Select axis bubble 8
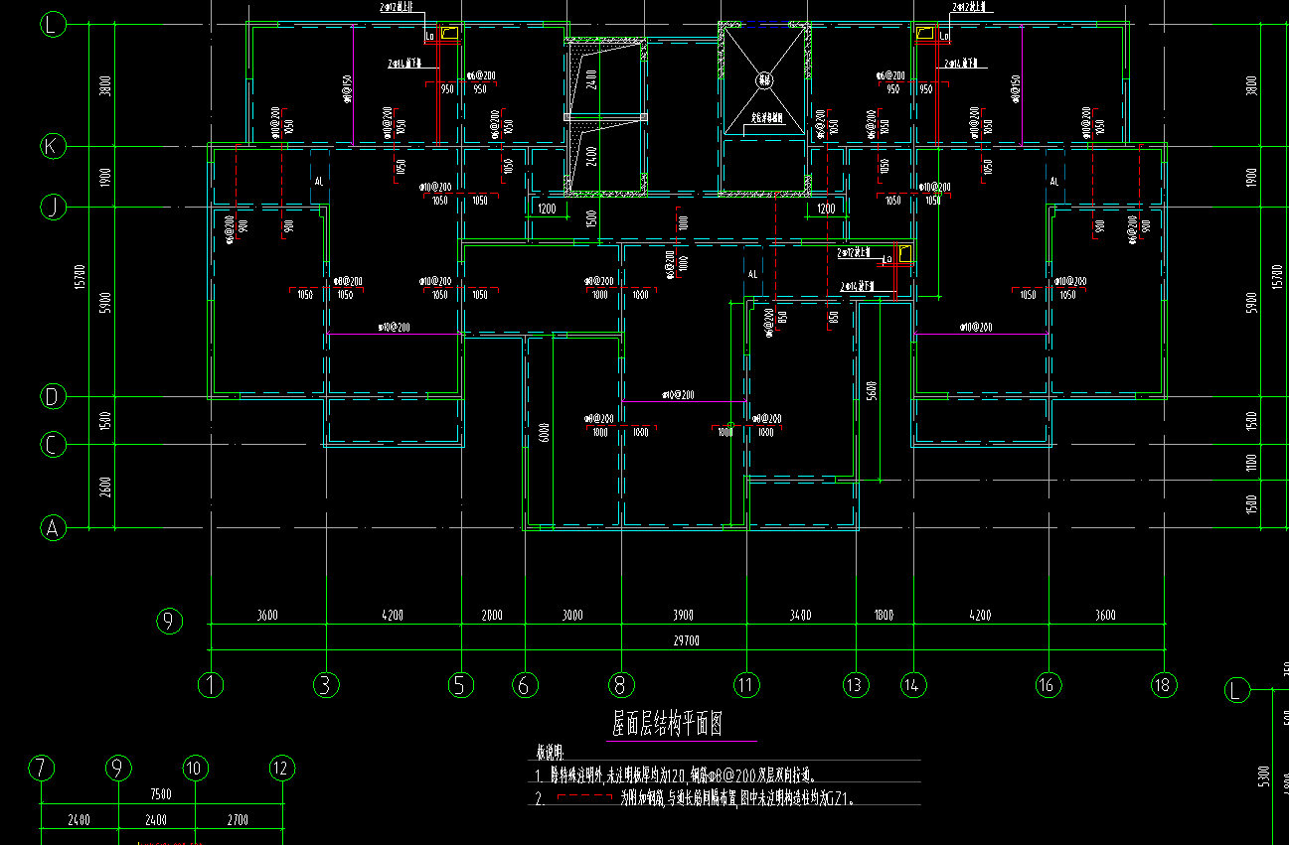 tap(621, 684)
